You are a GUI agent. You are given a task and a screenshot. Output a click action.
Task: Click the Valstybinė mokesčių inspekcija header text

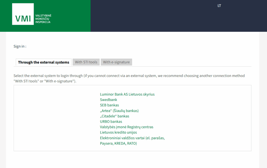point(43,19)
